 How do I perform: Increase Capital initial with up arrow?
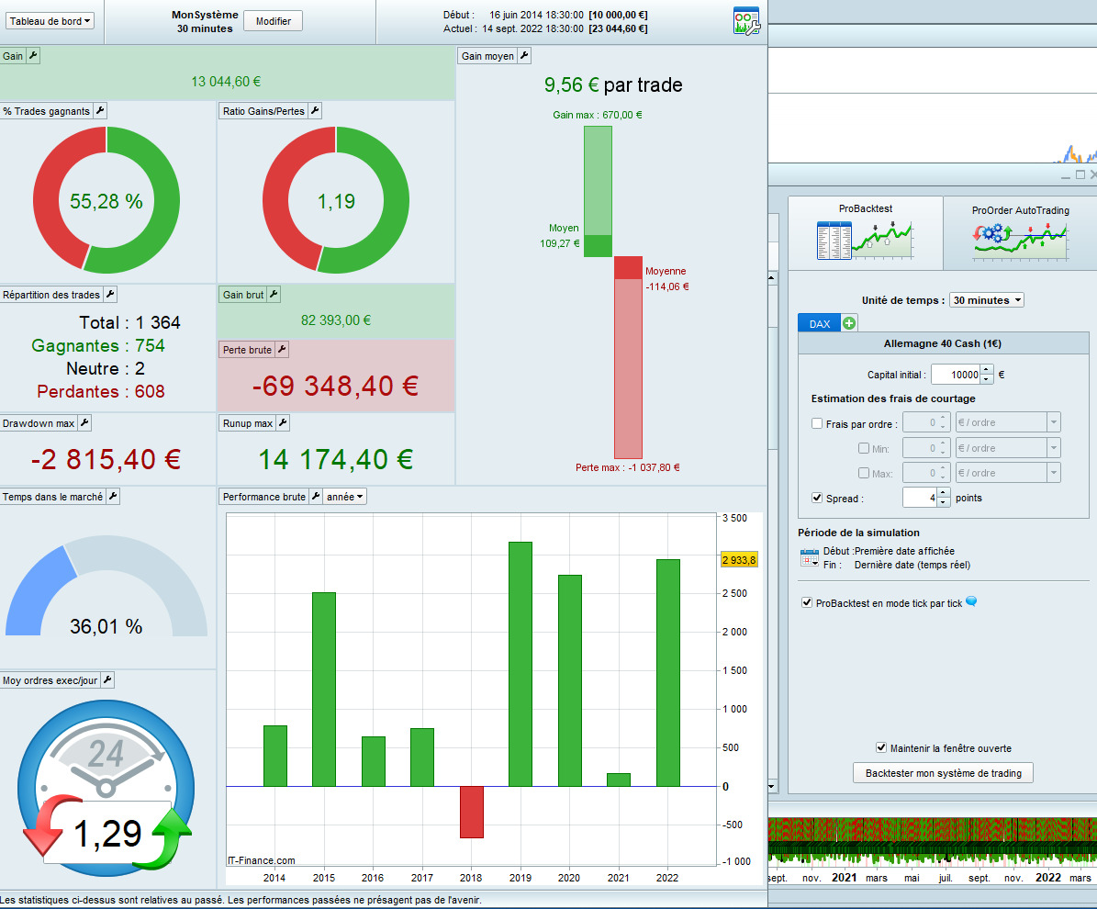(x=987, y=369)
